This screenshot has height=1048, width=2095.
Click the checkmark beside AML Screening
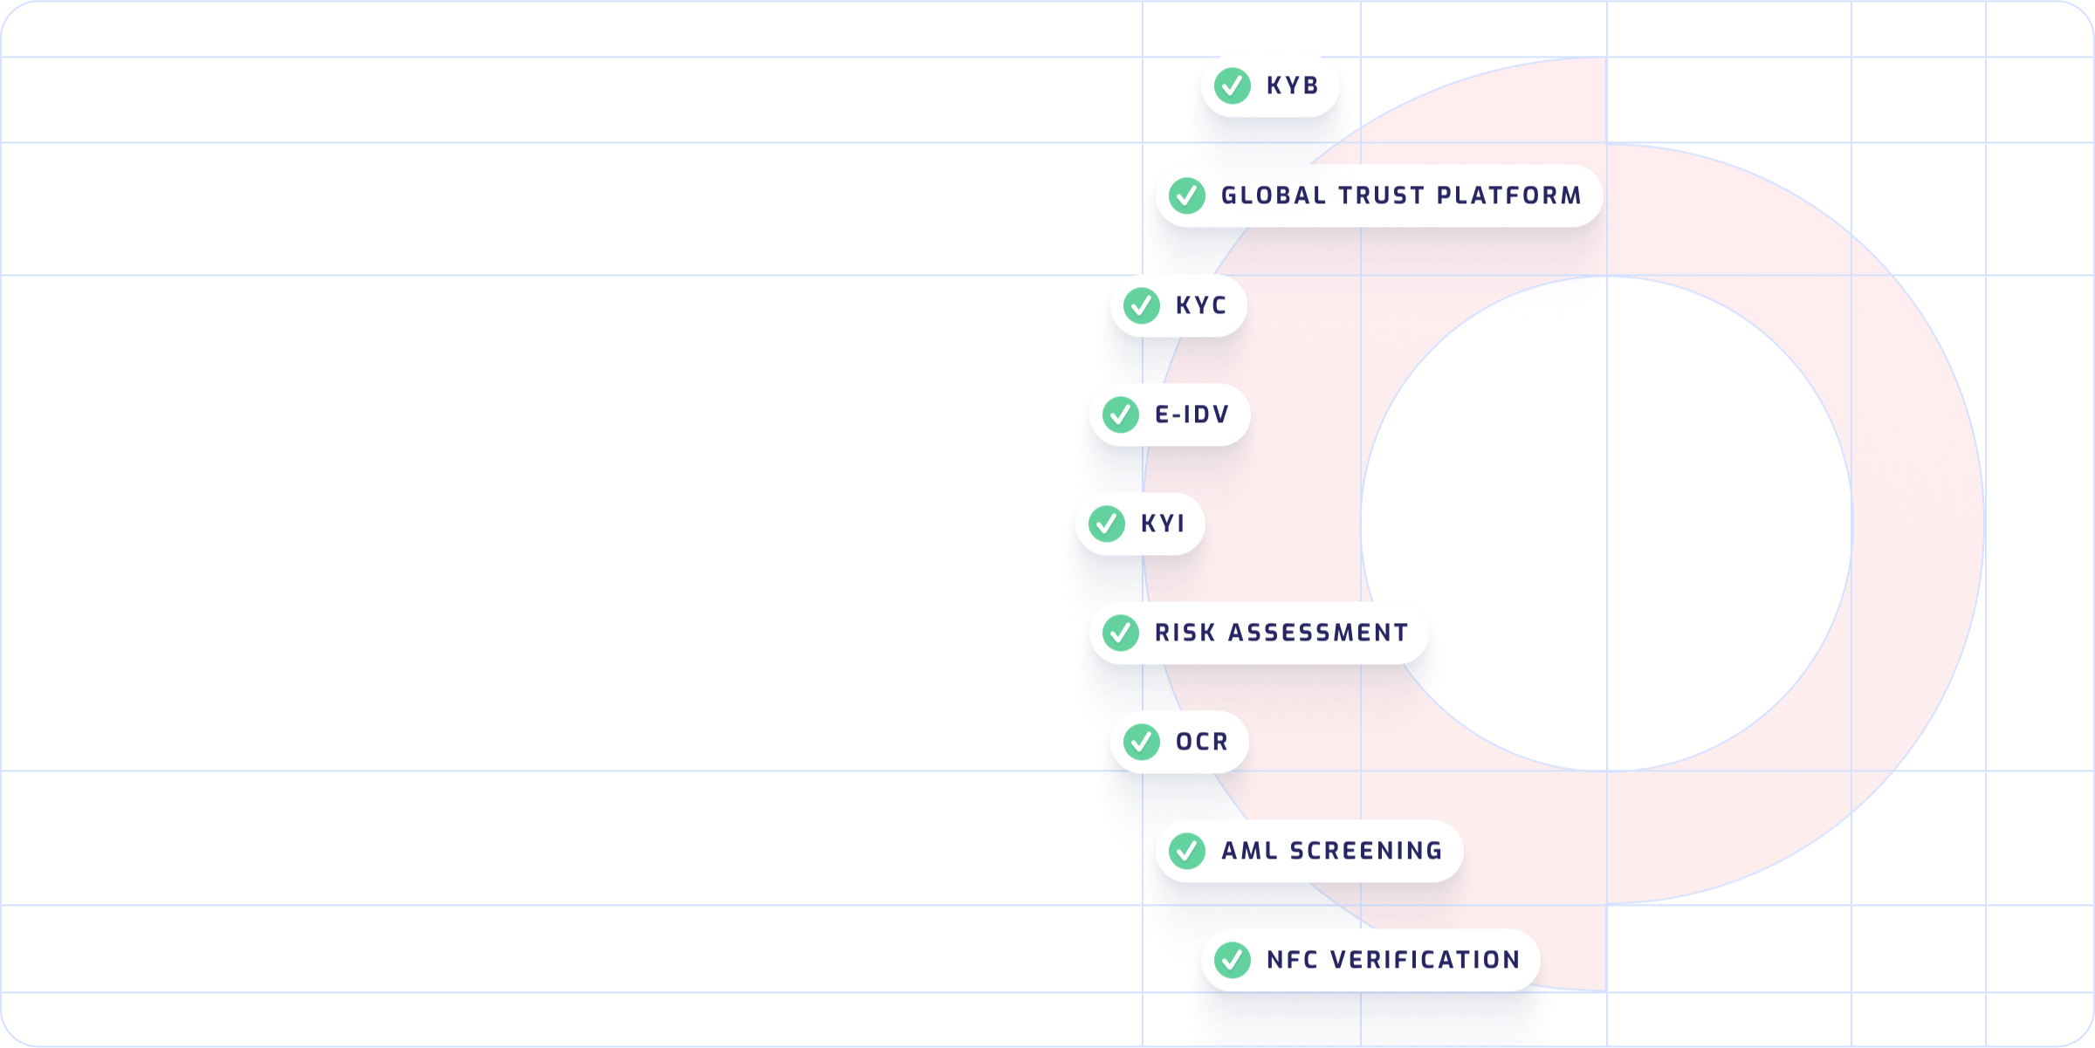pos(1187,851)
